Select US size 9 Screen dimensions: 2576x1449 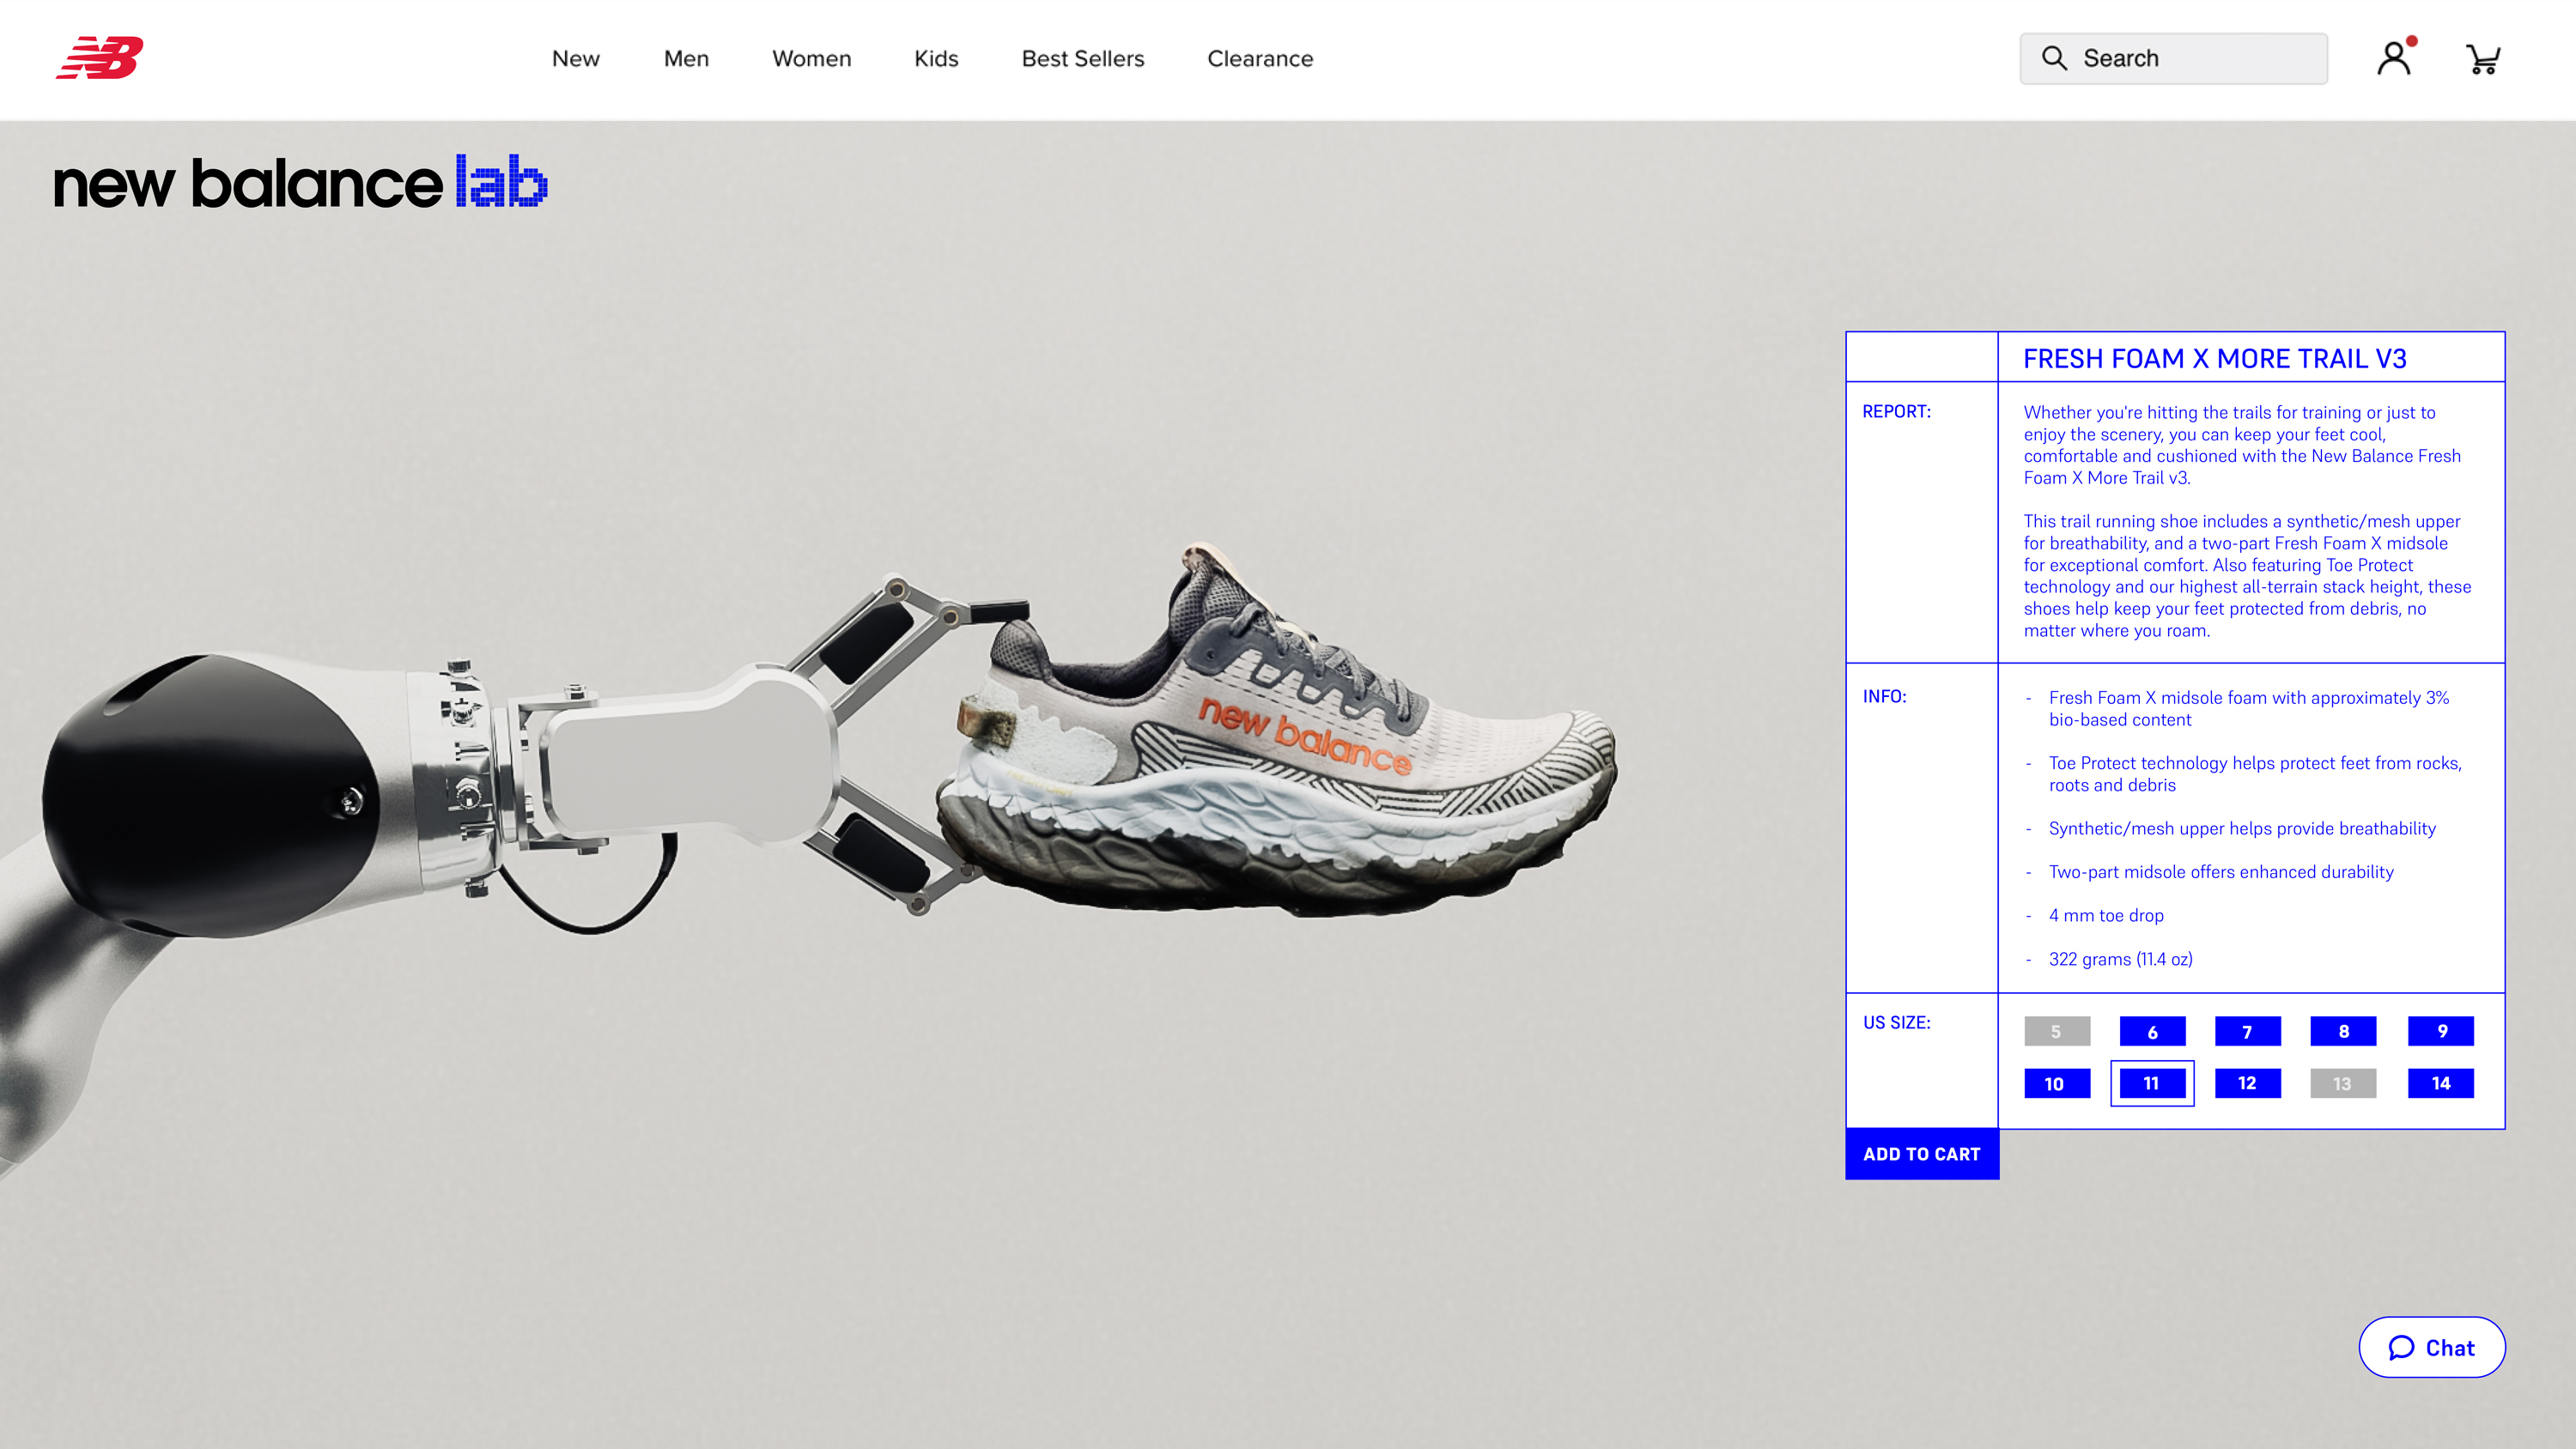pos(2440,1031)
